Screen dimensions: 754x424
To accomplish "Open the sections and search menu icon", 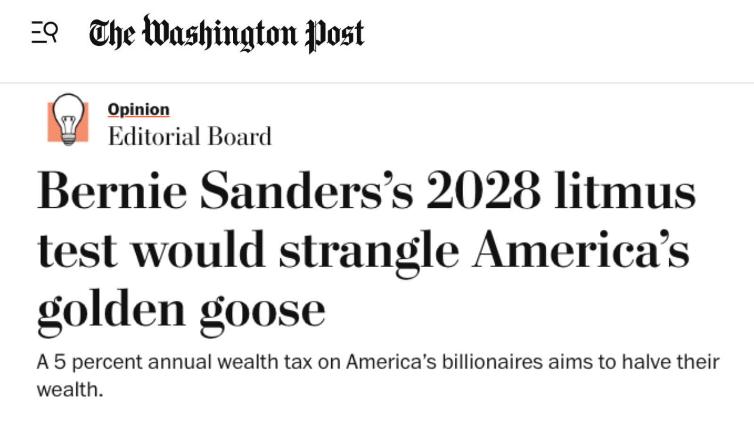I will click(x=44, y=33).
